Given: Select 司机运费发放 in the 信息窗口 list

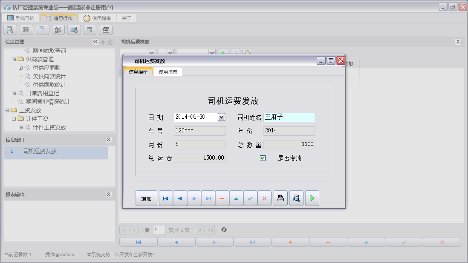Looking at the screenshot, I should coord(40,151).
